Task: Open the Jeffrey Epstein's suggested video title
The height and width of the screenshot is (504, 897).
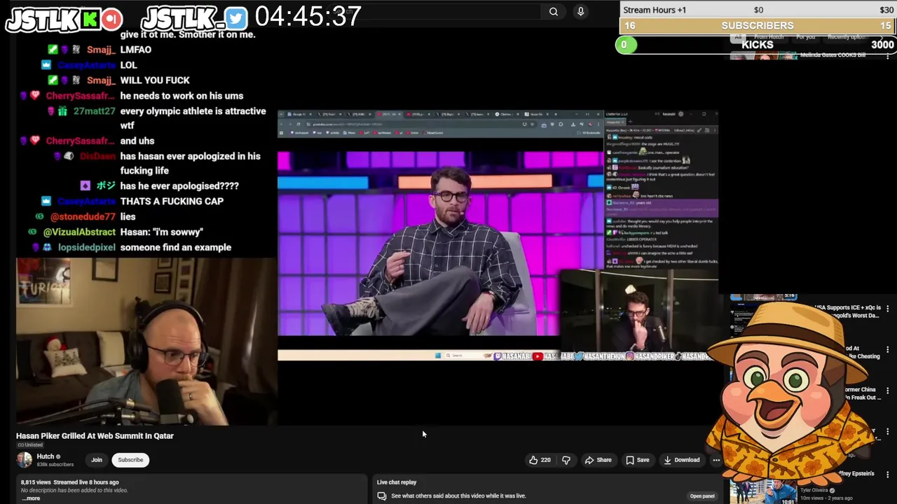Action: pyautogui.click(x=857, y=474)
